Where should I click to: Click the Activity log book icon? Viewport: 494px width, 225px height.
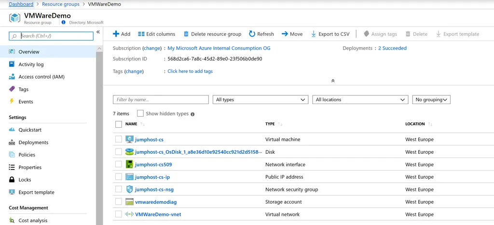[x=12, y=64]
